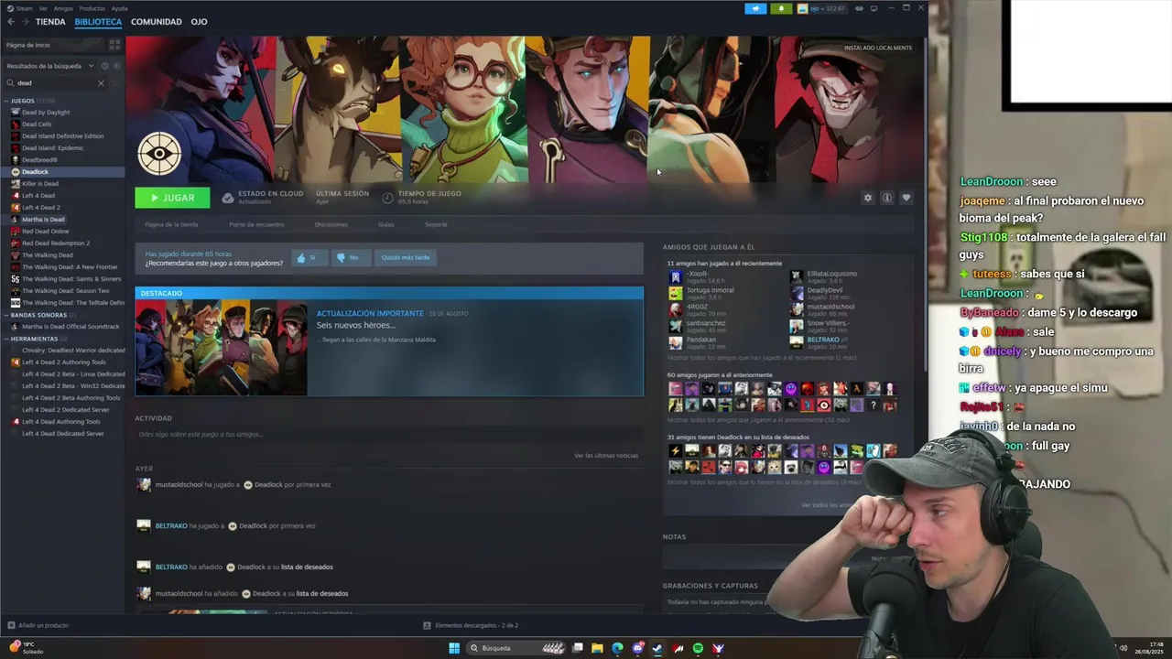Toggle the ready-to-play filter icon
Screen dimensions: 1172x659
[115, 66]
